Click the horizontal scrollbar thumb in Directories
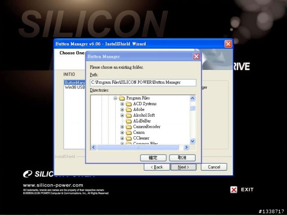 coord(138,147)
